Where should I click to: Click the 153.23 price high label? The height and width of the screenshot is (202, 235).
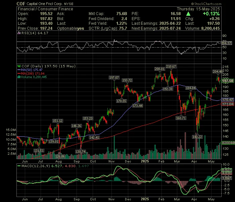[x=88, y=118]
